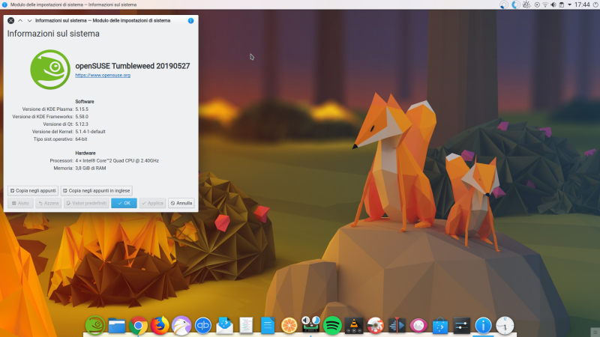The width and height of the screenshot is (600, 337).
Task: Select the Kernel version 5.1.4-1-default value
Action: (90, 132)
